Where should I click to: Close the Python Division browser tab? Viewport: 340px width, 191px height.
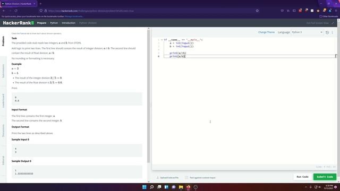34,4
